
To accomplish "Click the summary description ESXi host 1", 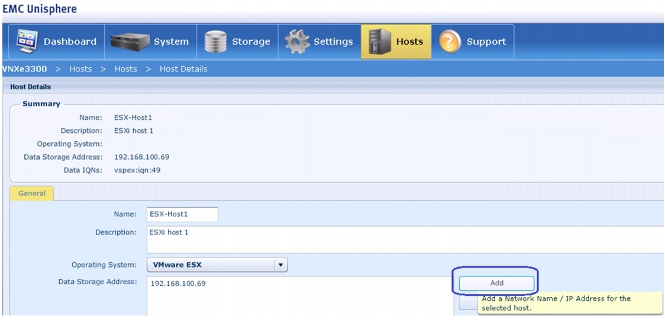I will [134, 131].
